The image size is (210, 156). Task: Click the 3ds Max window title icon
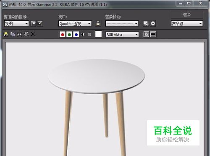tap(5, 5)
